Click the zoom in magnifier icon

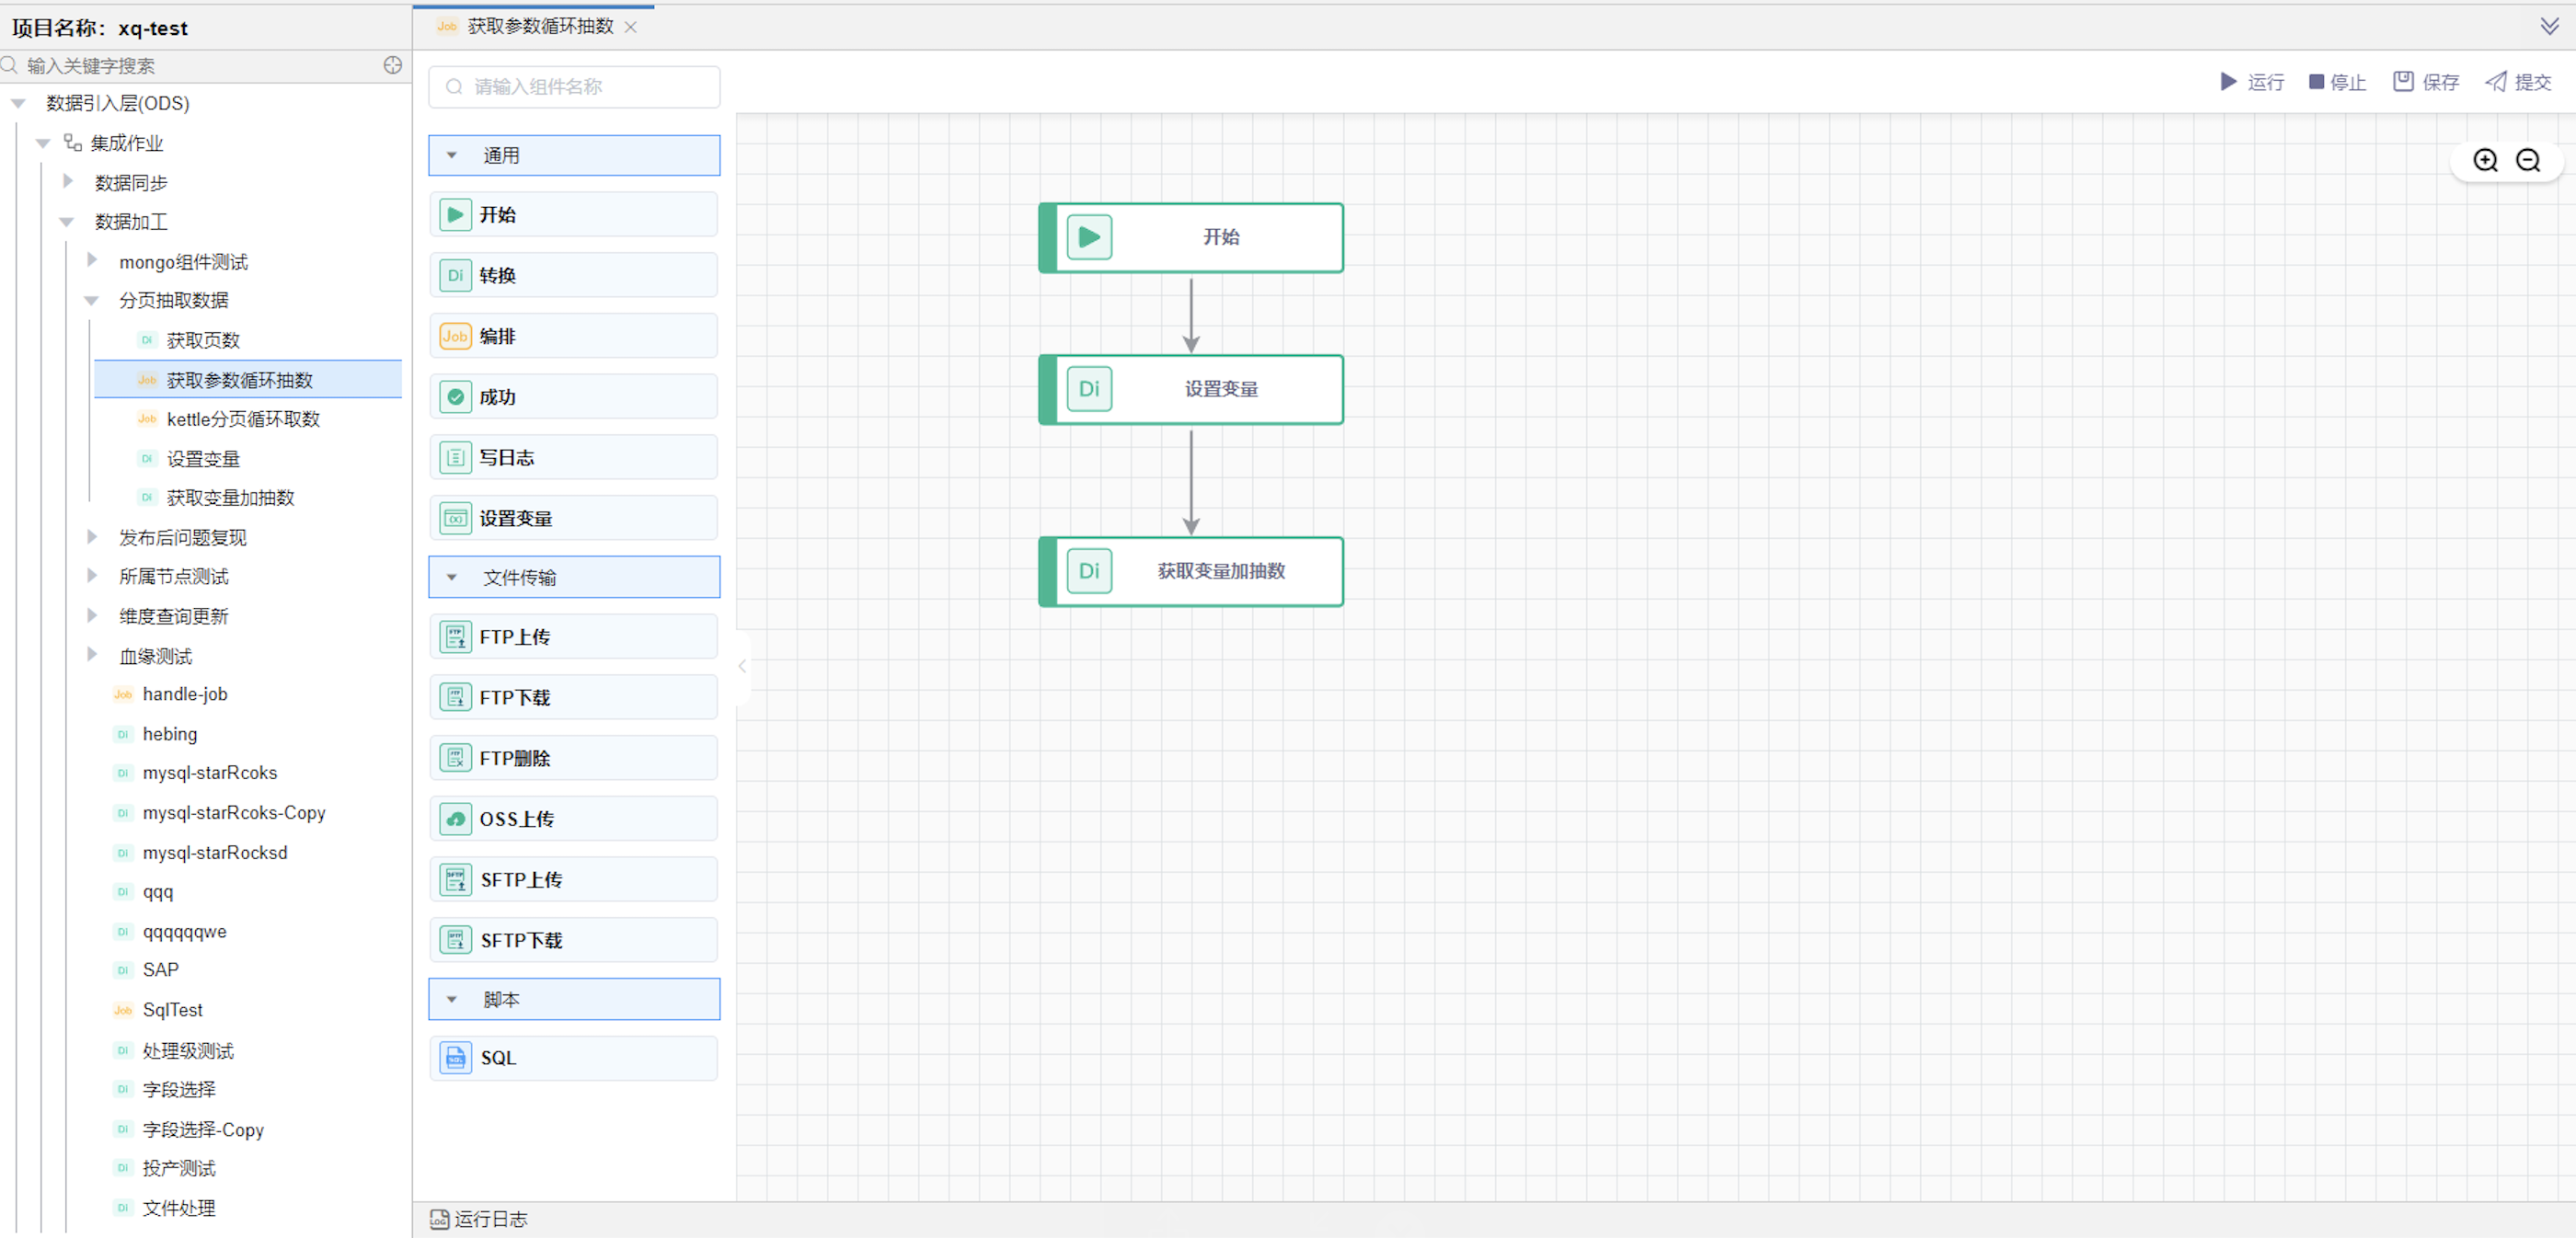2485,160
